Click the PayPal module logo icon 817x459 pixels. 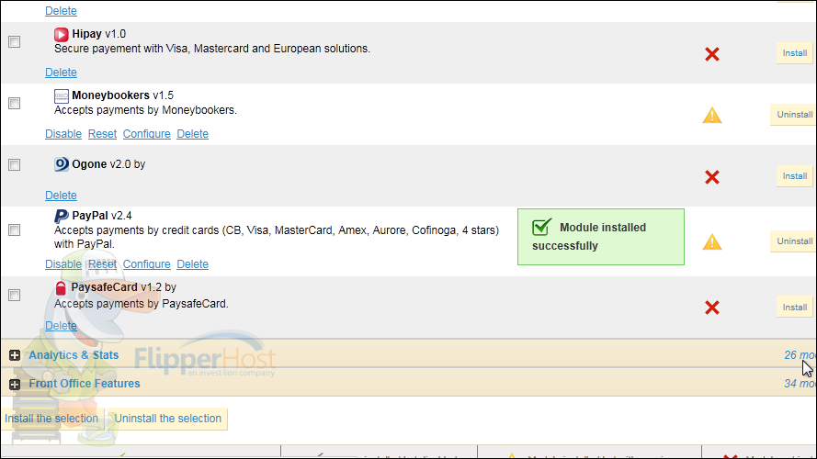(x=61, y=216)
